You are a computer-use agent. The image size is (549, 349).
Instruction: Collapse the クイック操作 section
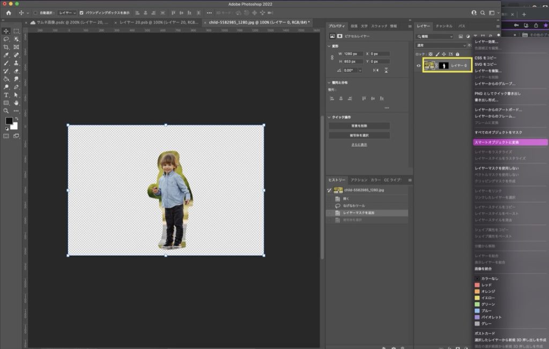pyautogui.click(x=329, y=117)
